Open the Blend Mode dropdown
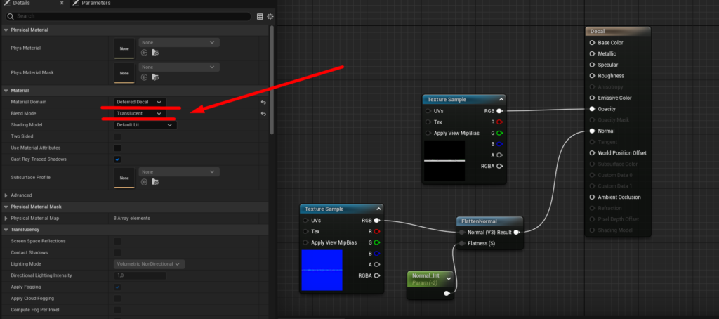 click(x=140, y=113)
